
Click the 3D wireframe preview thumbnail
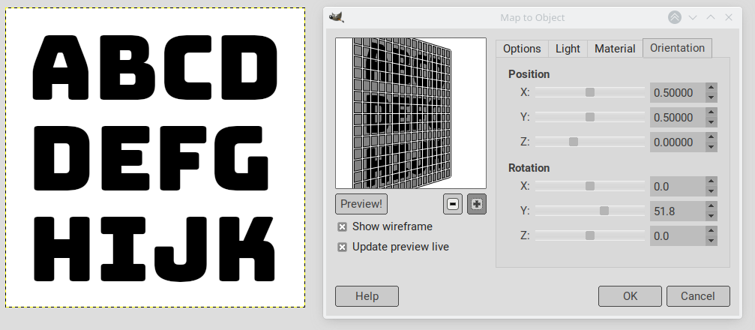click(411, 113)
